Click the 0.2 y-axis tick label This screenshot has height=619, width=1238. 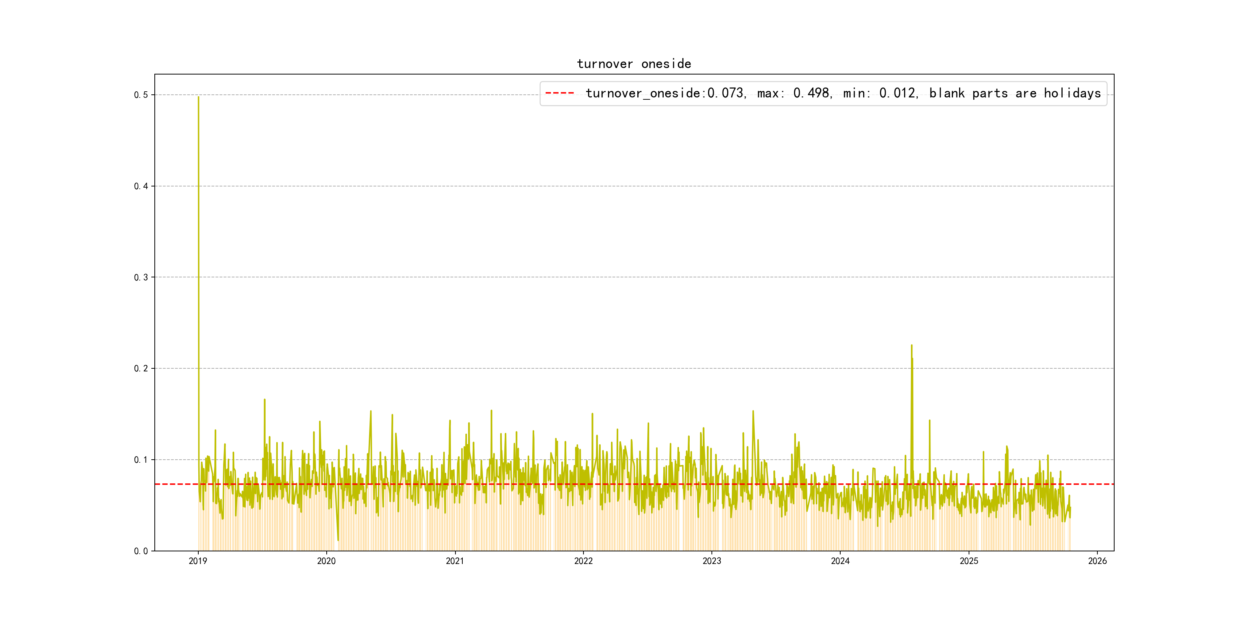coord(141,369)
